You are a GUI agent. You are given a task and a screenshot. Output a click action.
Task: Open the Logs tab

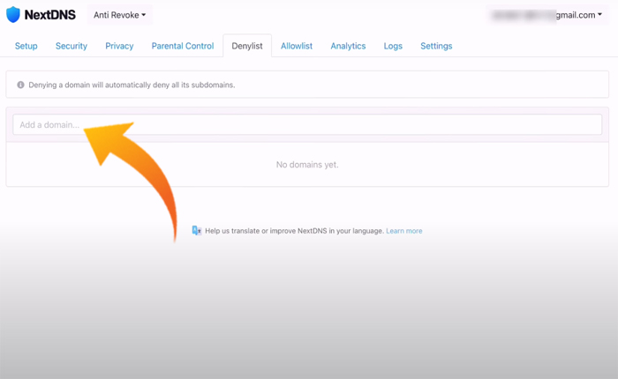pyautogui.click(x=393, y=46)
